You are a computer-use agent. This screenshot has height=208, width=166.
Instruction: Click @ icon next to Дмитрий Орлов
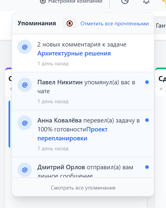[x=25, y=170]
